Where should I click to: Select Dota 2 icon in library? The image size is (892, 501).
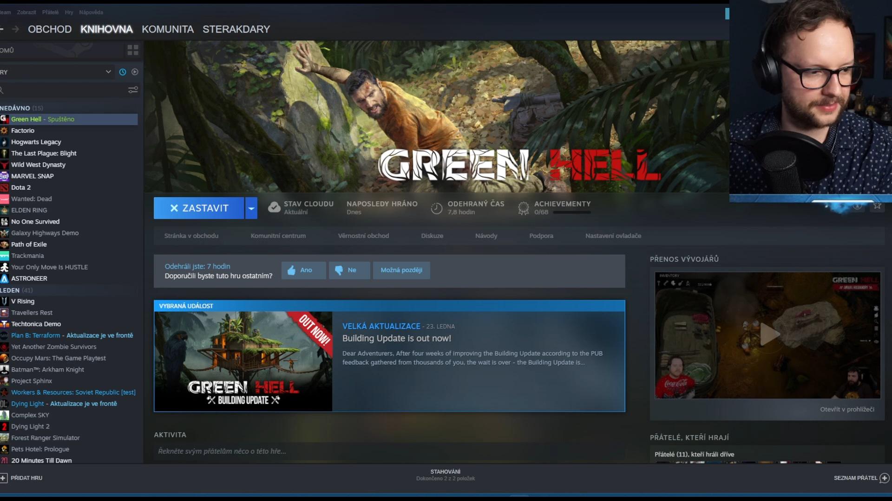pos(4,187)
